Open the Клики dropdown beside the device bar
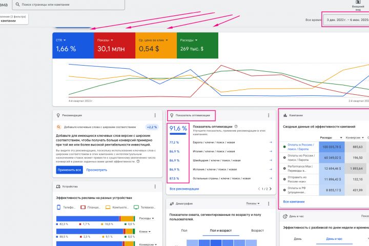The height and width of the screenshot is (246, 369). [x=145, y=232]
